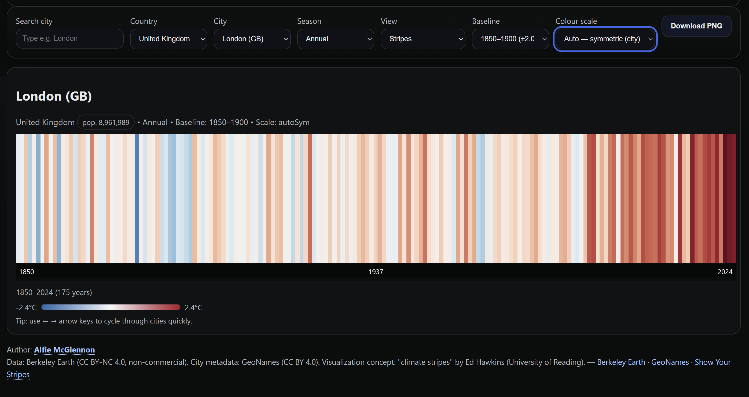
Task: Click the 2.4°C legend maximum label
Action: 193,307
